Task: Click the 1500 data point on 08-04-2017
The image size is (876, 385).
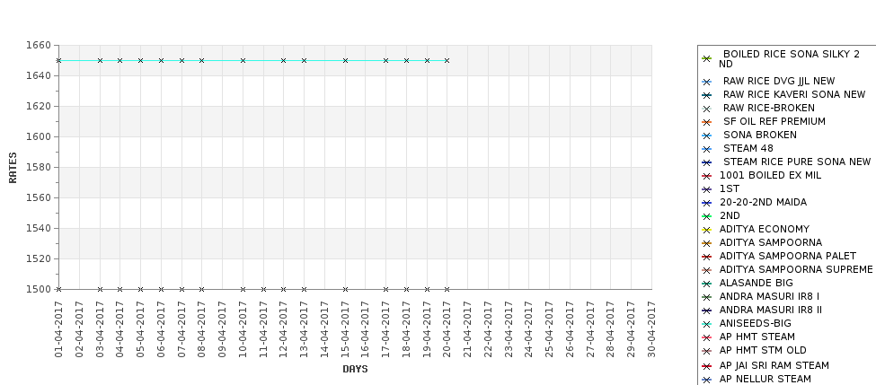Action: tap(201, 289)
